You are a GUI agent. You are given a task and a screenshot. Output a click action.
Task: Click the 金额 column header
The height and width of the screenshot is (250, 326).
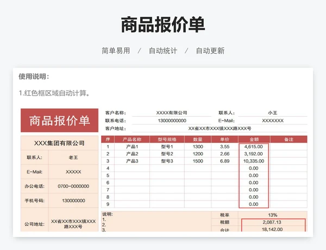(254, 139)
